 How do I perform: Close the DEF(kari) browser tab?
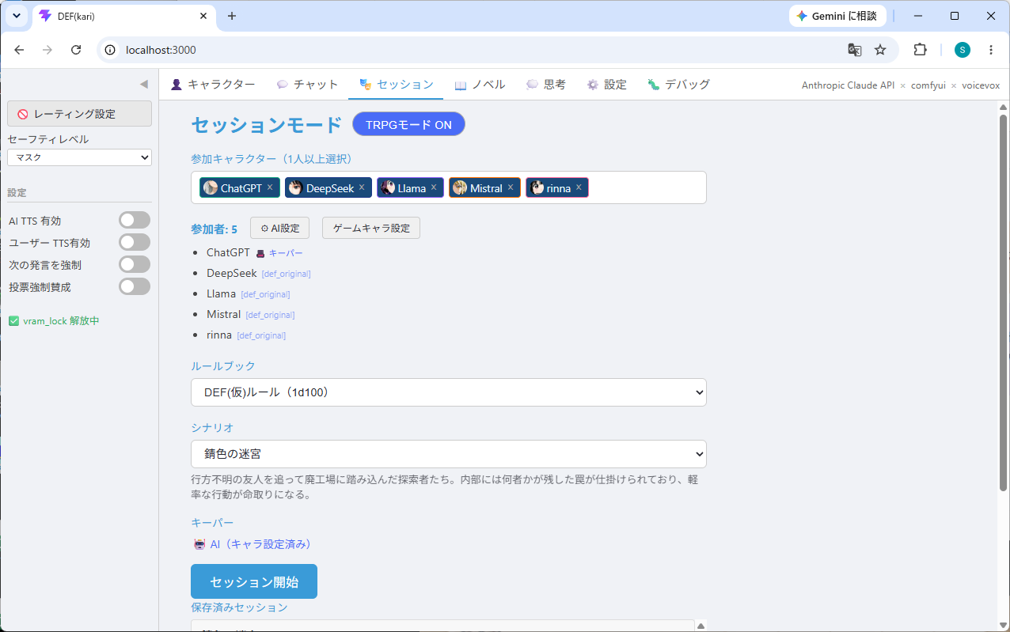(x=203, y=16)
